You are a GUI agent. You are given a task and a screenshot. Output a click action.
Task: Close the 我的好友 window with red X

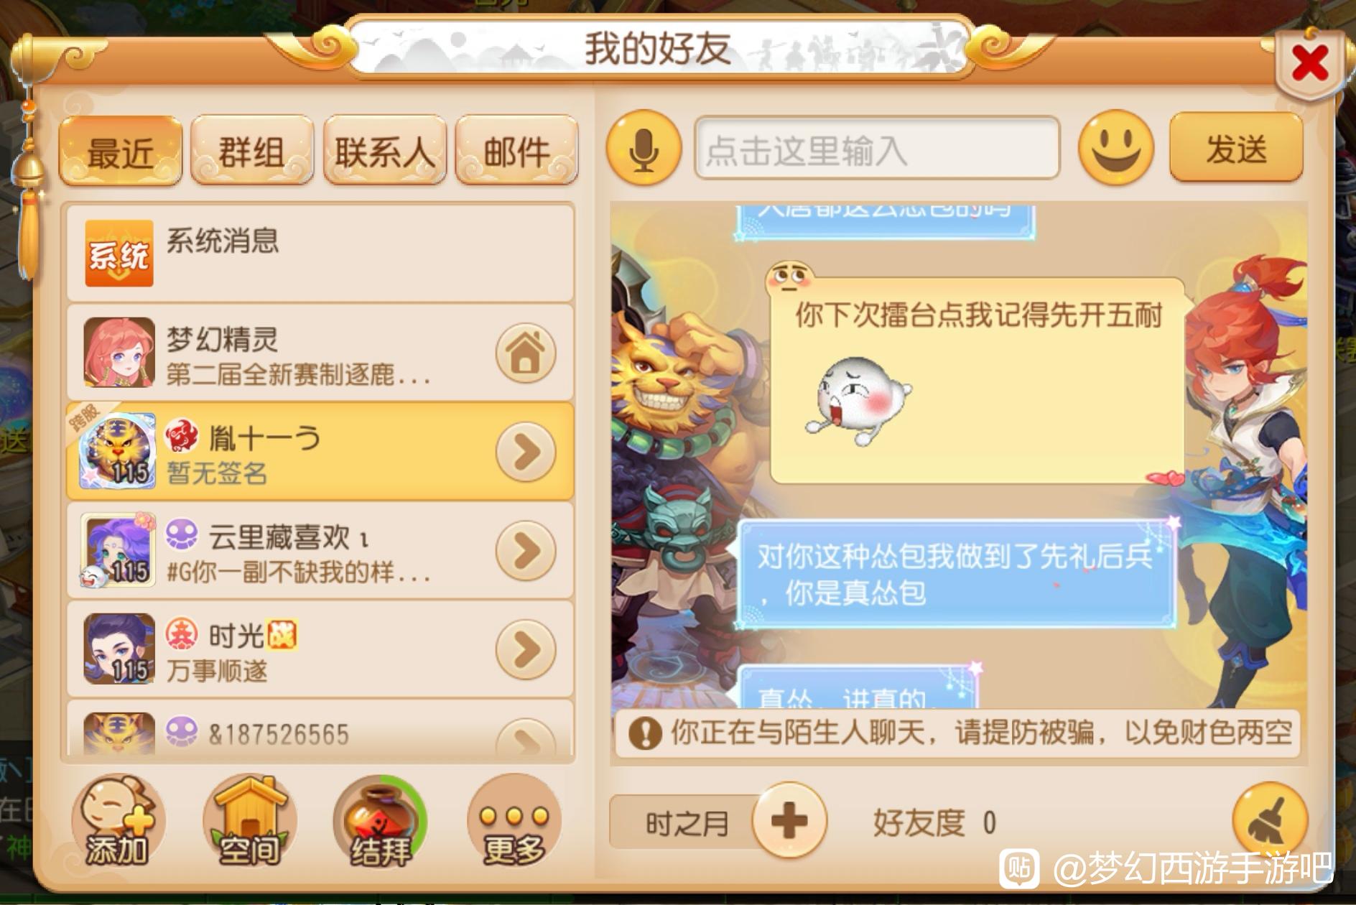(x=1309, y=65)
